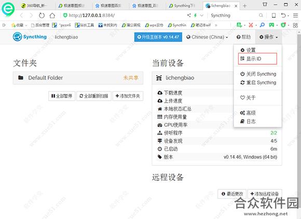Viewport: 301px width, 219px height.
Task: Choose 关闭 Syncthing from the menu
Action: (257, 74)
